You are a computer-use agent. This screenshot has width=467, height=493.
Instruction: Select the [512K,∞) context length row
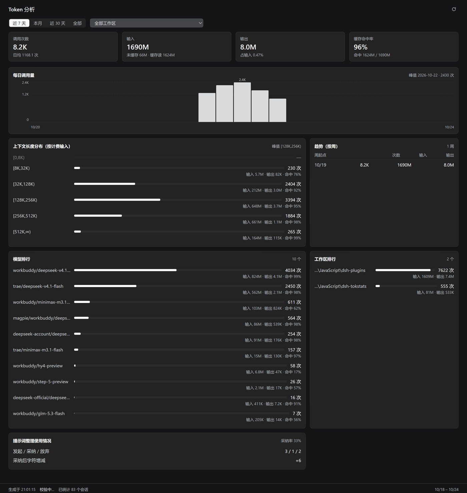tap(157, 235)
